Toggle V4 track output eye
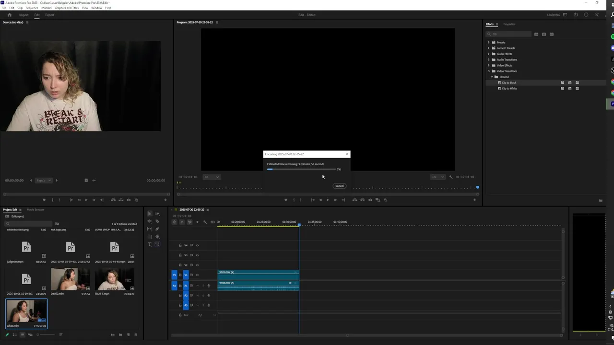Screen dimensions: 614x345 197,245
